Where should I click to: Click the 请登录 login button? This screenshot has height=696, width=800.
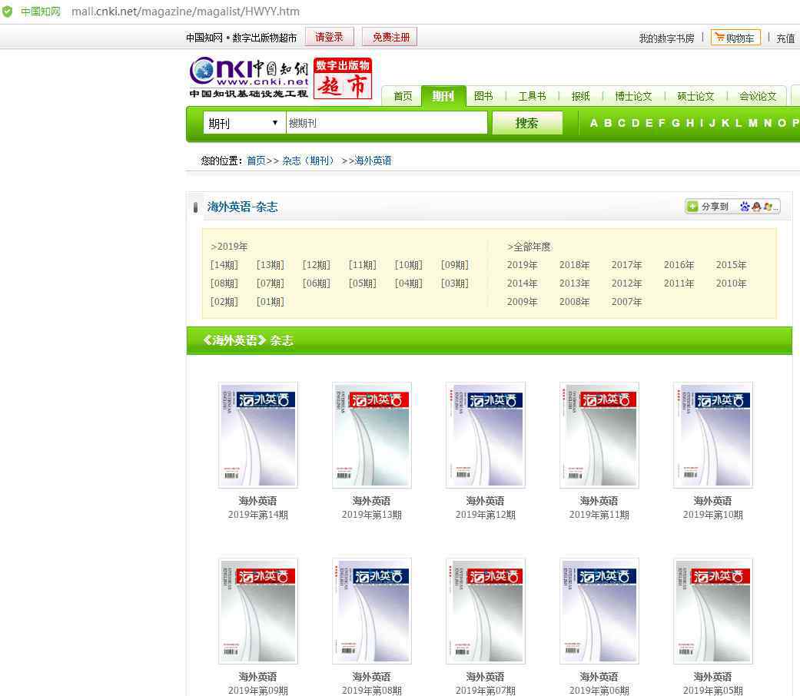pos(329,37)
